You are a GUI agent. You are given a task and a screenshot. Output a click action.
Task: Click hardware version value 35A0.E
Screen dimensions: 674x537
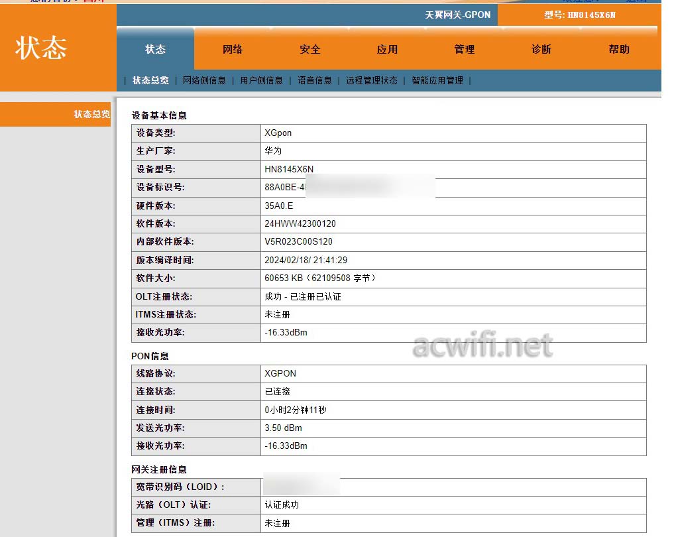click(x=279, y=206)
